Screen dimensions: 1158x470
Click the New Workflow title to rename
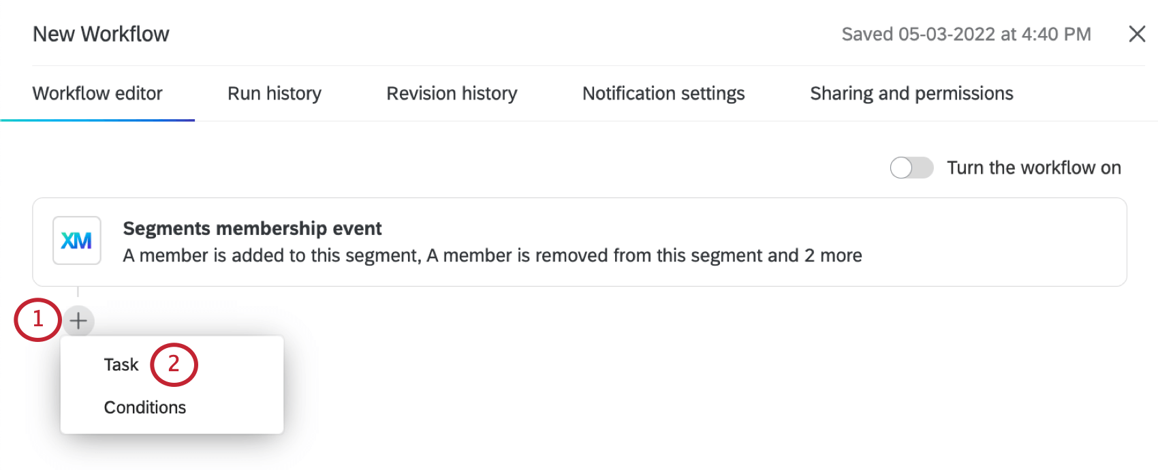(101, 34)
